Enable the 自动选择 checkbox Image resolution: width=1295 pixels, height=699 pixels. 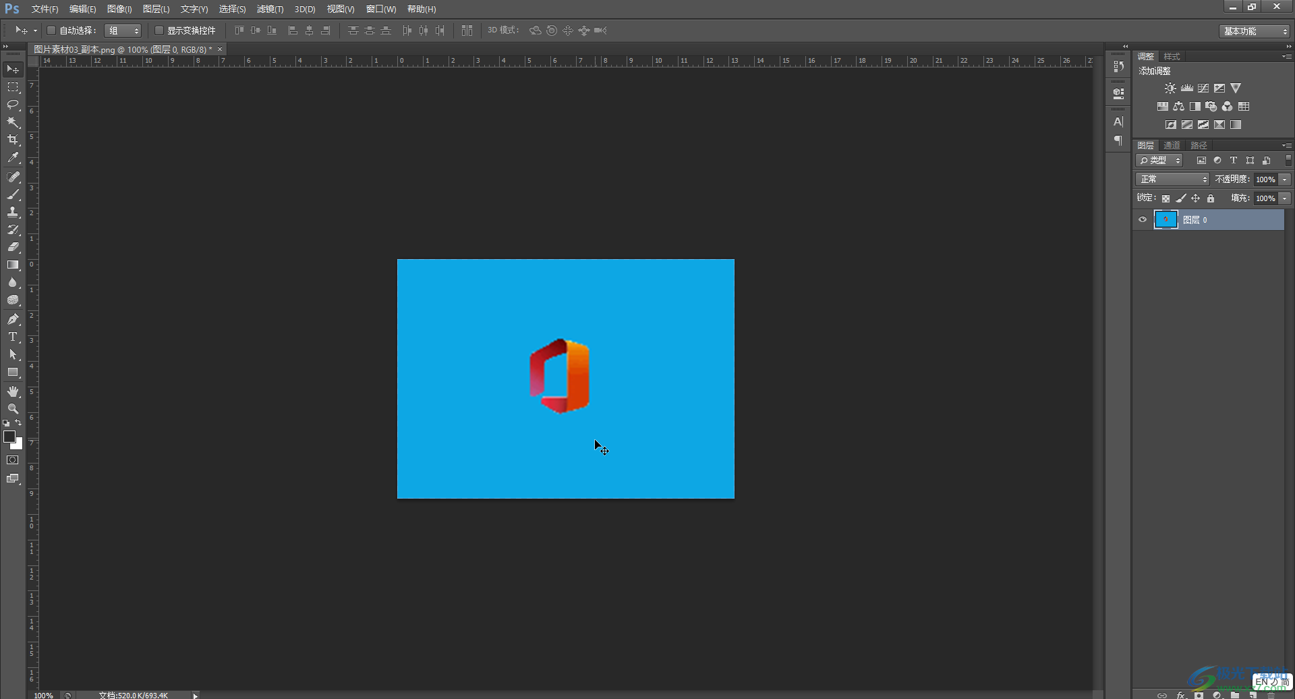tap(51, 30)
